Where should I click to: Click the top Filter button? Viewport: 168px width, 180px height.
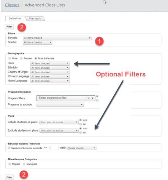pyautogui.click(x=9, y=27)
